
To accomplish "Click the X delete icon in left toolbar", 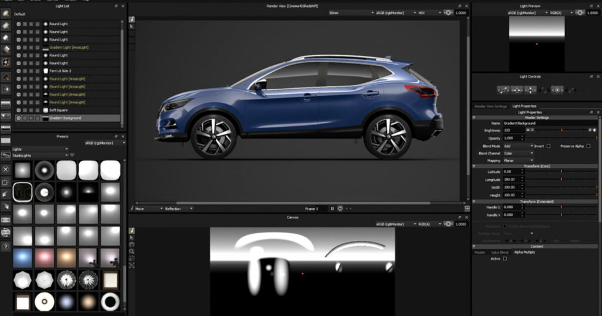I will (5, 169).
